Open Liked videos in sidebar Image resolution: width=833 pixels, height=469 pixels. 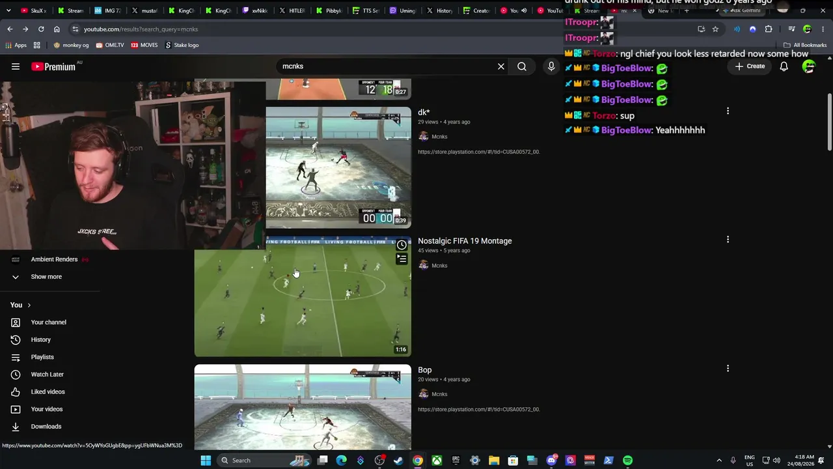[x=49, y=391]
